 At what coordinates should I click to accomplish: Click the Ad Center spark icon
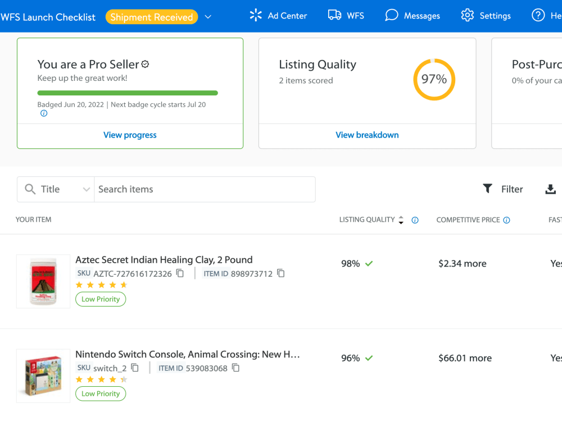pos(256,15)
